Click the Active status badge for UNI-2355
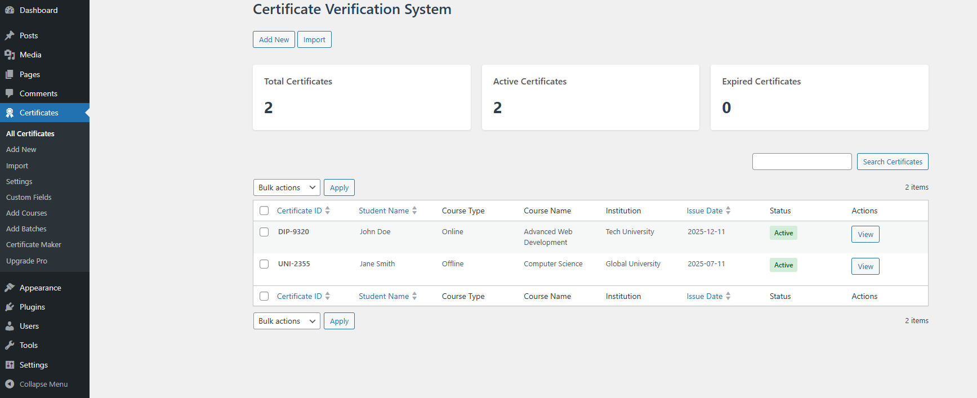 click(783, 265)
